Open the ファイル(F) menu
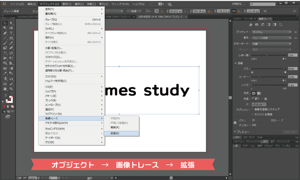 [17, 4]
